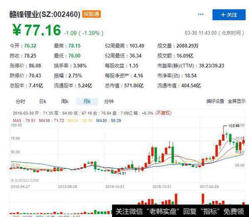The height and width of the screenshot is (217, 249).
Task: Select the 月k chart tab
Action: click(87, 101)
